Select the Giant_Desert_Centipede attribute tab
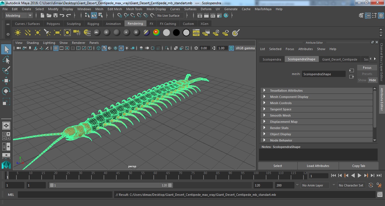The width and height of the screenshot is (385, 206). (x=339, y=59)
